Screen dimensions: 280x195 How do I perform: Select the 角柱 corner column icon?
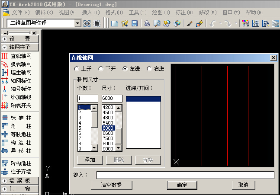click(x=5, y=126)
